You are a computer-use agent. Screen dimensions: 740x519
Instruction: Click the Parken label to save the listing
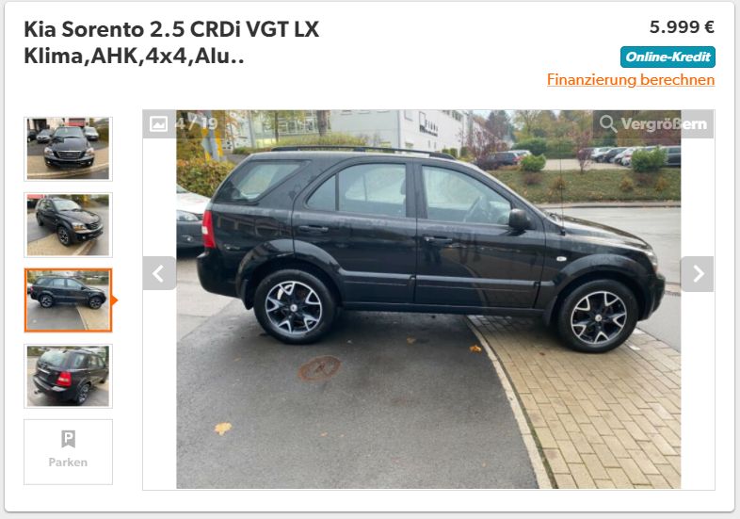click(x=68, y=462)
